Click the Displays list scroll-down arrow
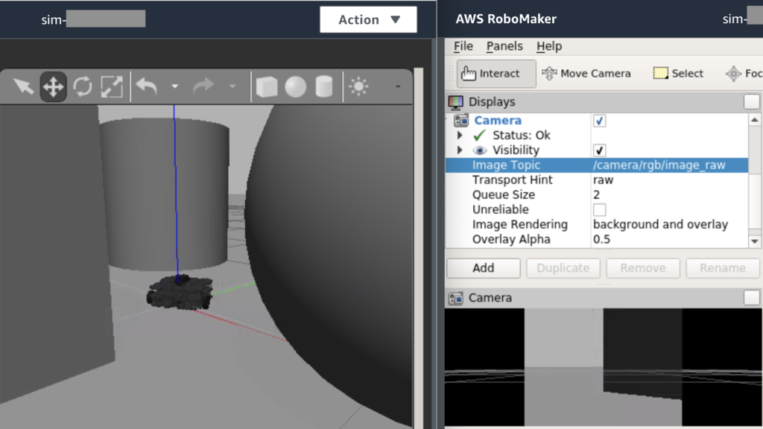The width and height of the screenshot is (763, 429). tap(755, 241)
